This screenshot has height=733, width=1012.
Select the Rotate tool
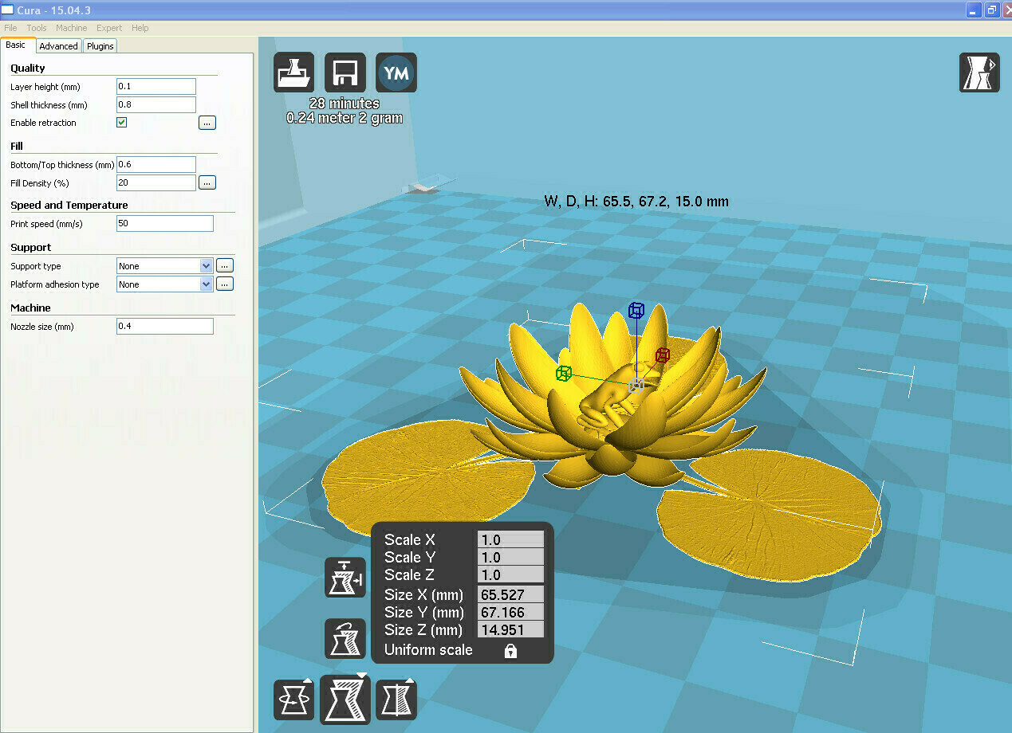(x=293, y=699)
